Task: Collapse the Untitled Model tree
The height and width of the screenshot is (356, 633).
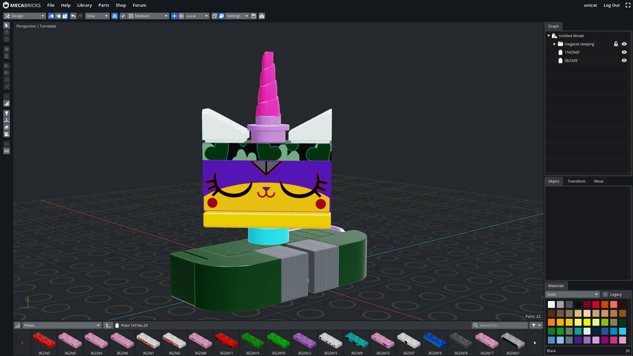Action: [549, 36]
